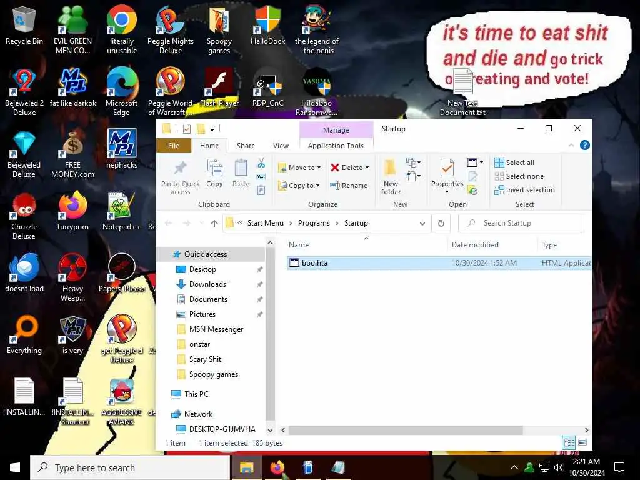Click the Edit icon in Open group
The height and width of the screenshot is (480, 640).
(x=472, y=176)
